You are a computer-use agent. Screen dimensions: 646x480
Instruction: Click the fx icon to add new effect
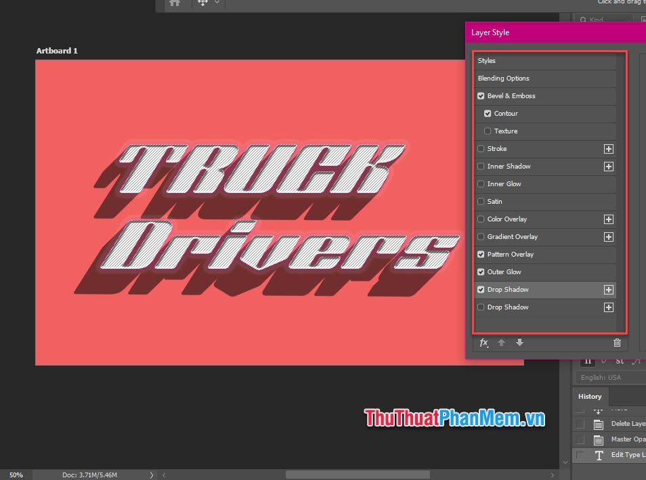pos(483,343)
